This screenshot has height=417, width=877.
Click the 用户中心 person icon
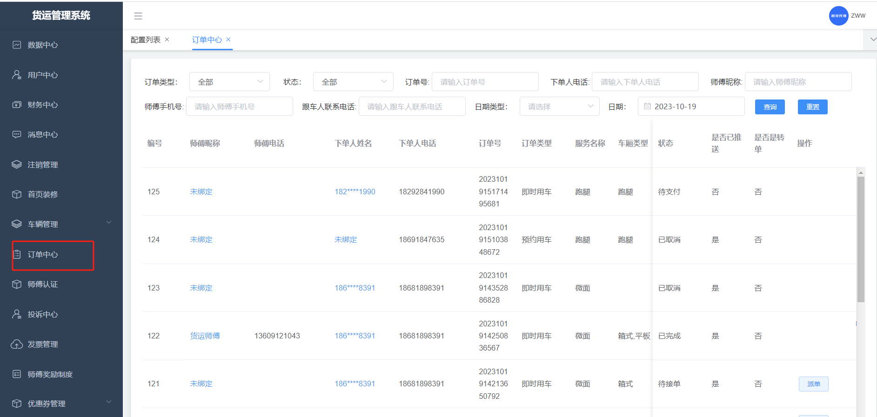click(x=17, y=75)
